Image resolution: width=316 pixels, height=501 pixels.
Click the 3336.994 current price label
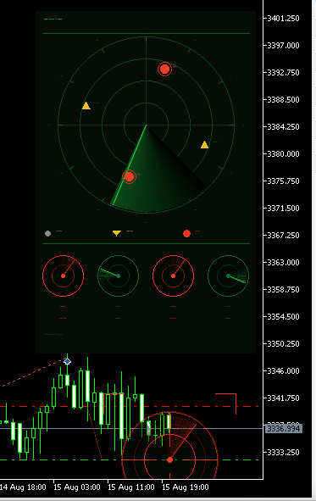(x=284, y=428)
